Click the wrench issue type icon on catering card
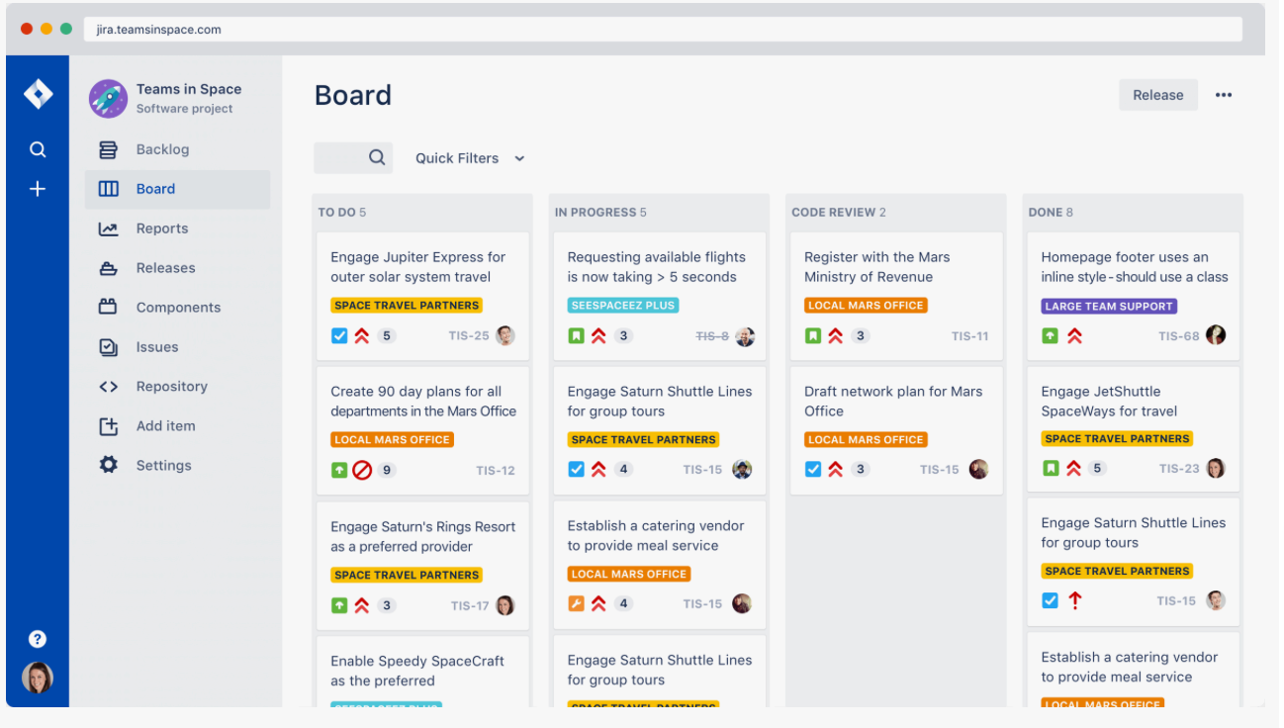Viewport: 1284px width, 728px height. pos(576,603)
